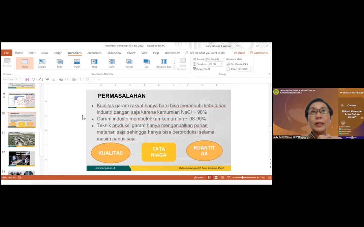Uncheck On Mouse Click advance option
364x227 pixels.
[x=228, y=64]
